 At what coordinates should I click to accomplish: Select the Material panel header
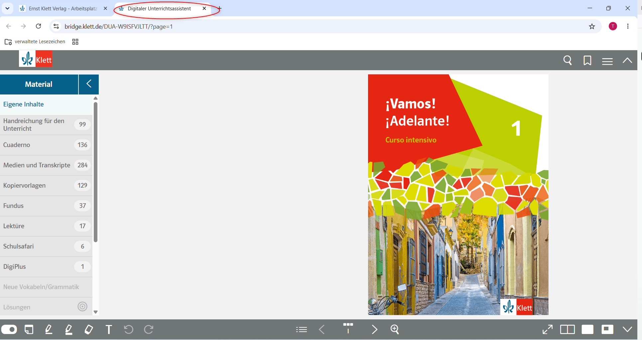(x=39, y=84)
